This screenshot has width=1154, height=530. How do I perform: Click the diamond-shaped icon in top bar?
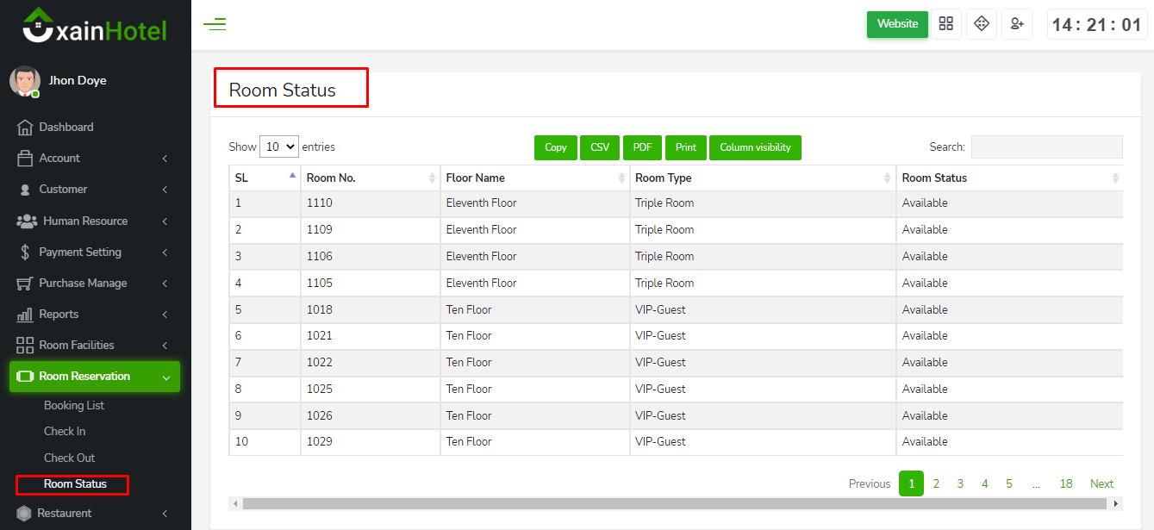pos(981,24)
